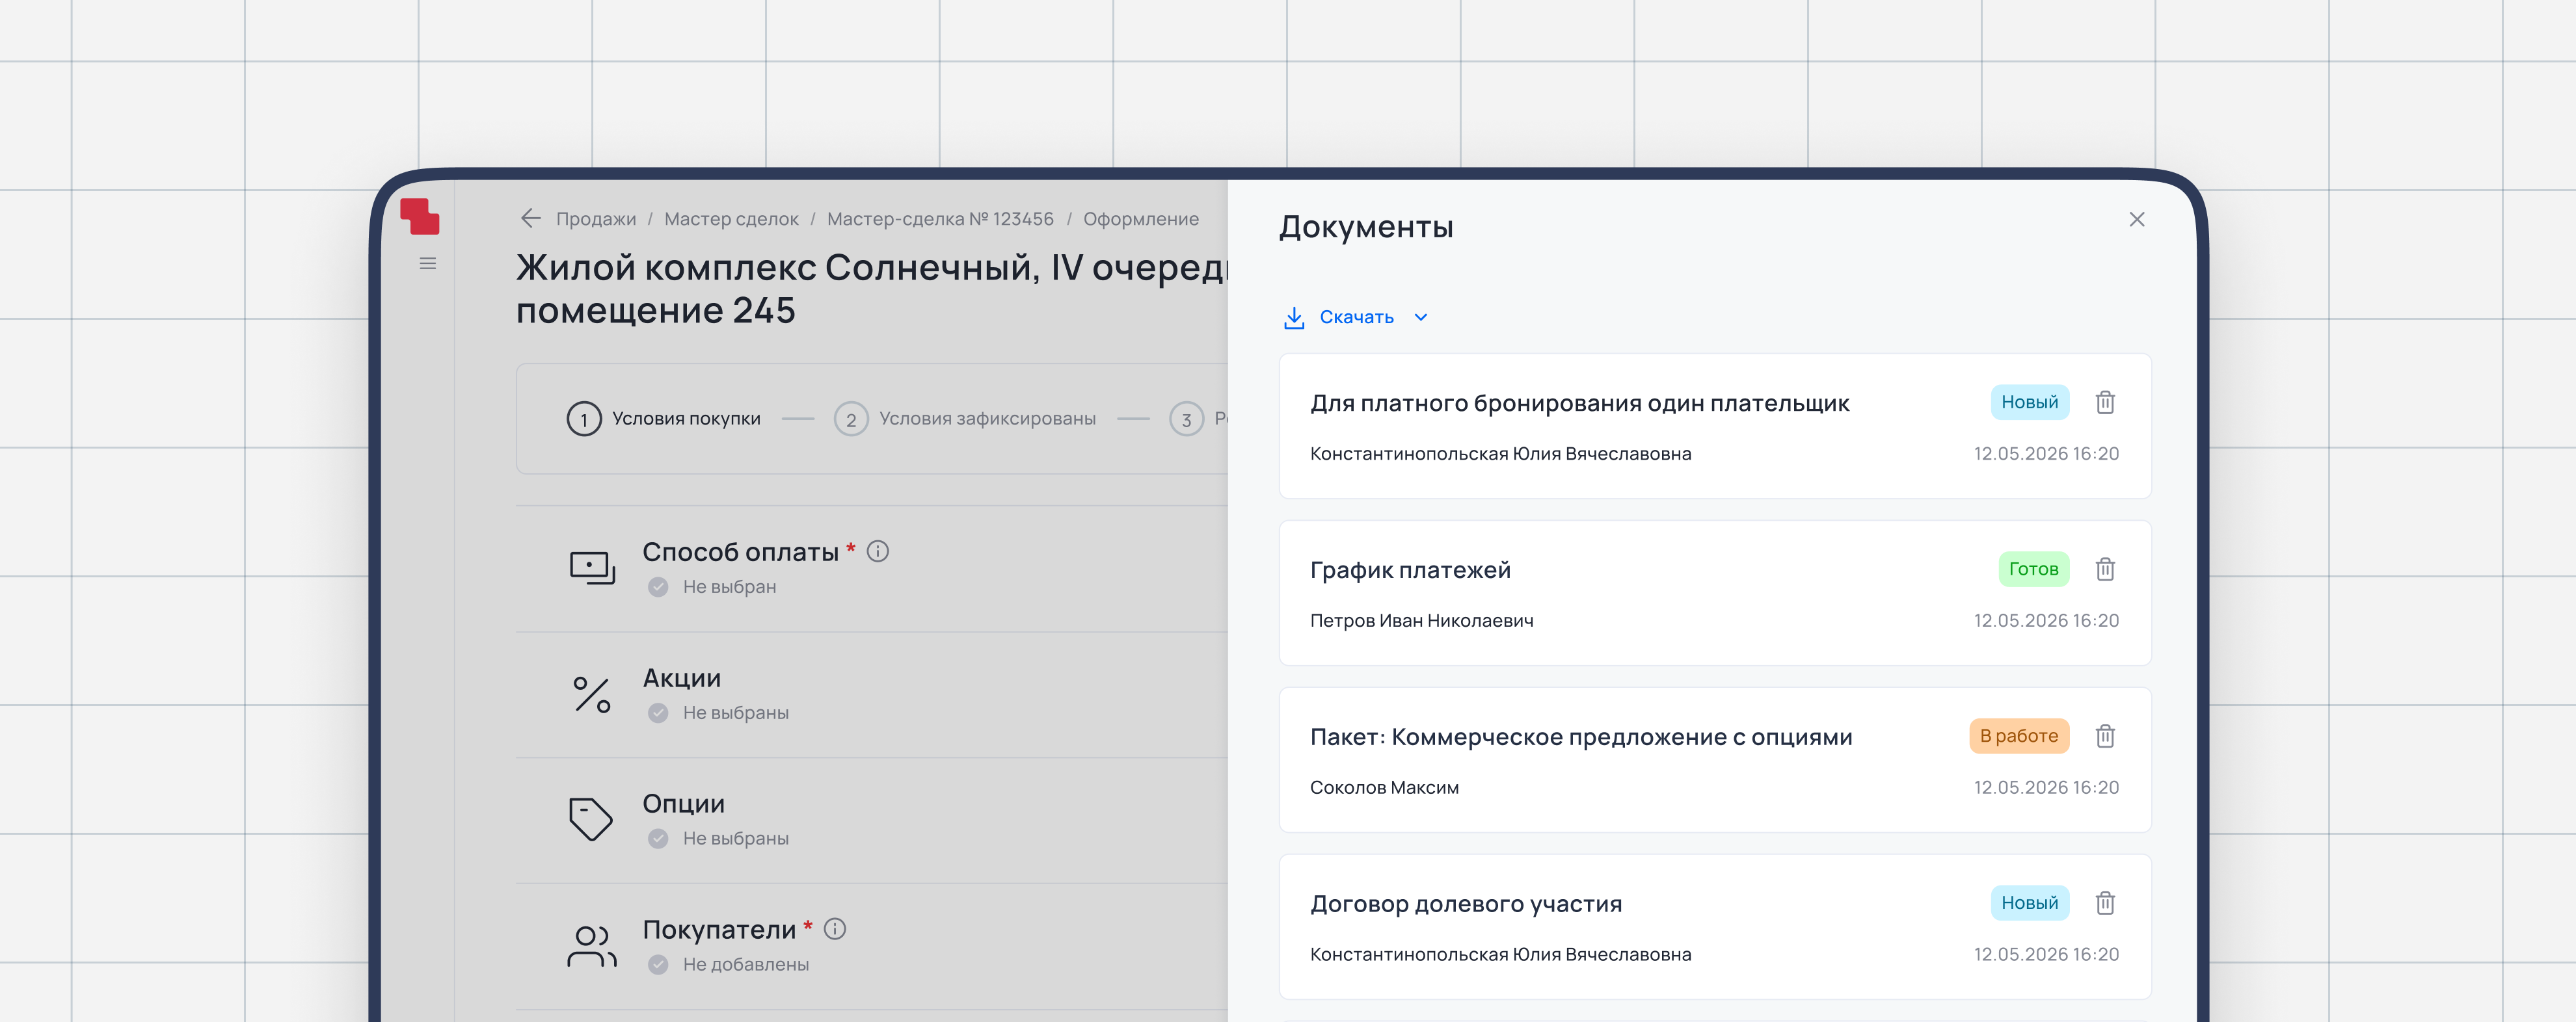Click Петров Иван Николаевич name

[1421, 620]
